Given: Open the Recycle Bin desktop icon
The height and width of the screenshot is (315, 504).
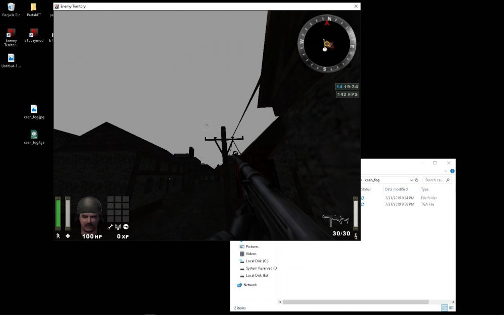Looking at the screenshot, I should 11,10.
